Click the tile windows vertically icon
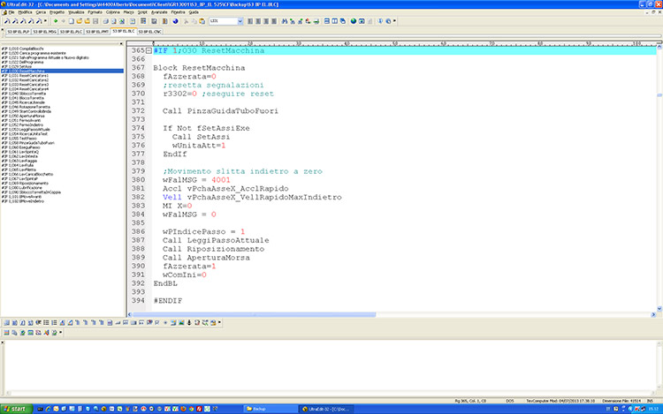663x414 pixels. click(x=335, y=21)
